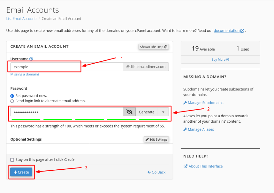Screen dimensions: 274x193
Task: Click the wrench icon beside Manage Subdomains
Action: pos(185,103)
